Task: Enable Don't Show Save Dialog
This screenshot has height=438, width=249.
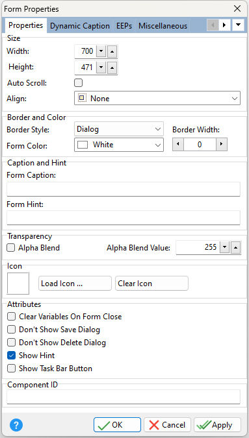Action: (11, 330)
